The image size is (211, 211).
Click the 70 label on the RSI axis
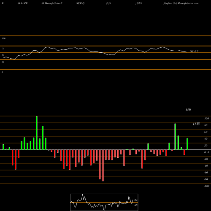[3, 49]
